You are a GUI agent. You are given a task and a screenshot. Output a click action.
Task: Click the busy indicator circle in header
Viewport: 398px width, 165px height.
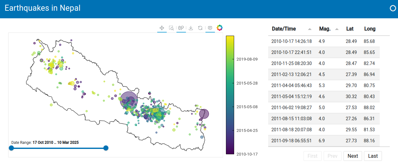[393, 9]
